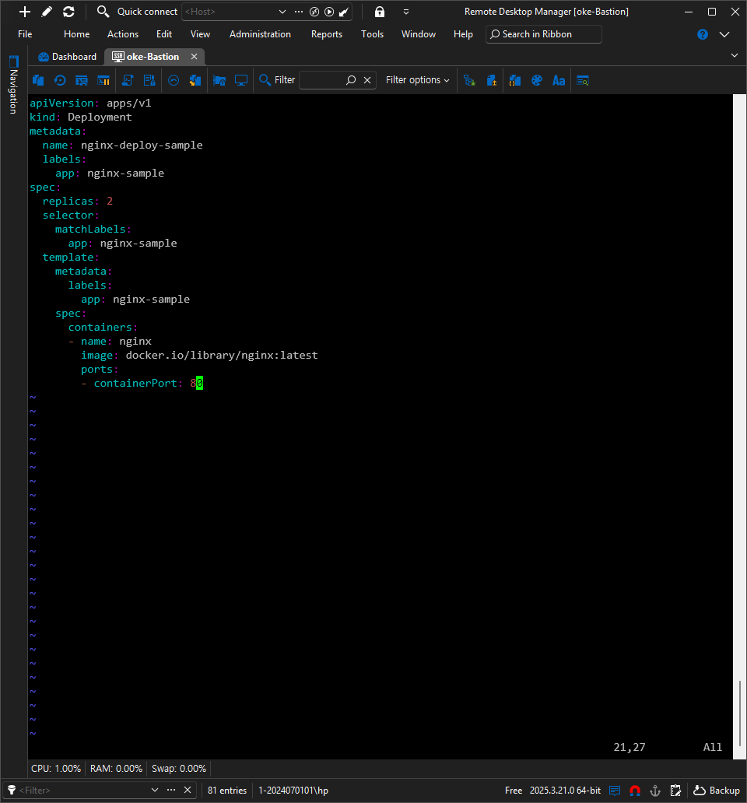The height and width of the screenshot is (803, 747).
Task: Click the plus icon to add new entry
Action: coord(25,12)
